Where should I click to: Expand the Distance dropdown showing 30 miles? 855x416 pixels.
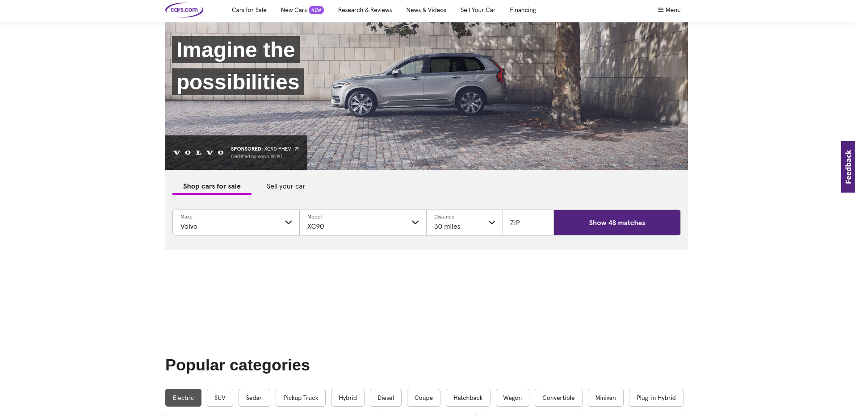click(465, 223)
